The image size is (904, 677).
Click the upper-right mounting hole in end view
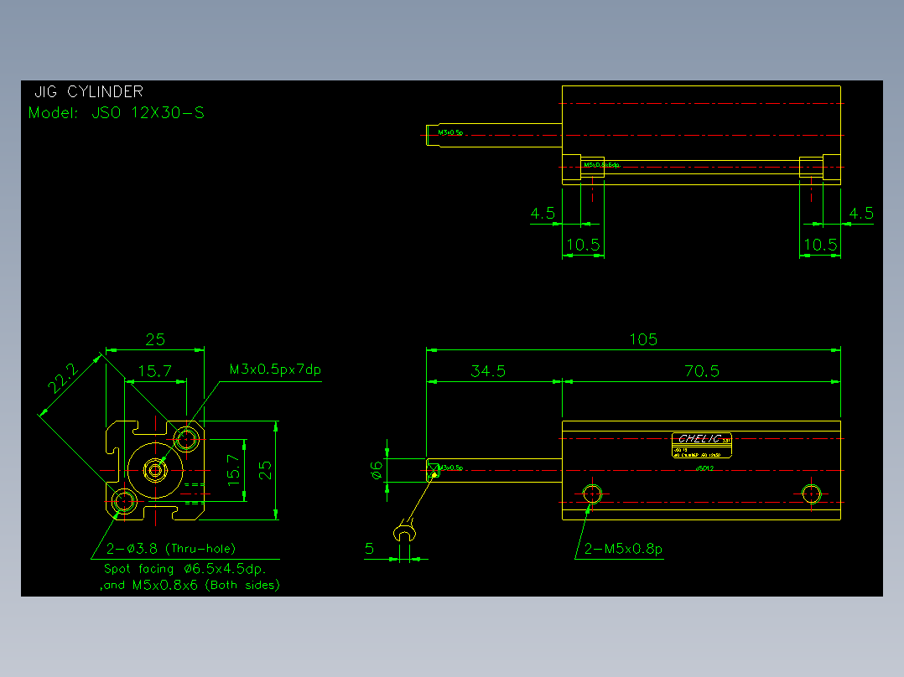(186, 439)
